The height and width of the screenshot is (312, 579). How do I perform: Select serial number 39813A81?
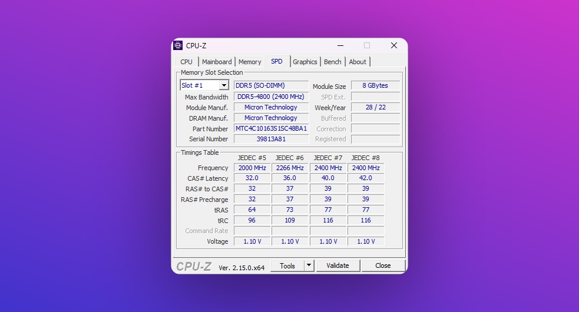271,139
